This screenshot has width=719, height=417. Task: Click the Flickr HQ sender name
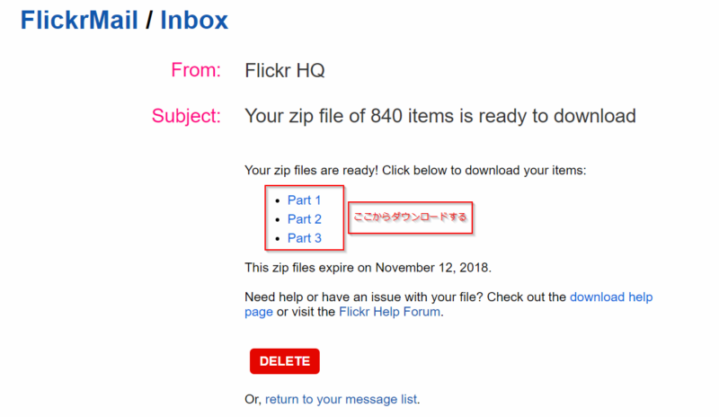tap(284, 70)
